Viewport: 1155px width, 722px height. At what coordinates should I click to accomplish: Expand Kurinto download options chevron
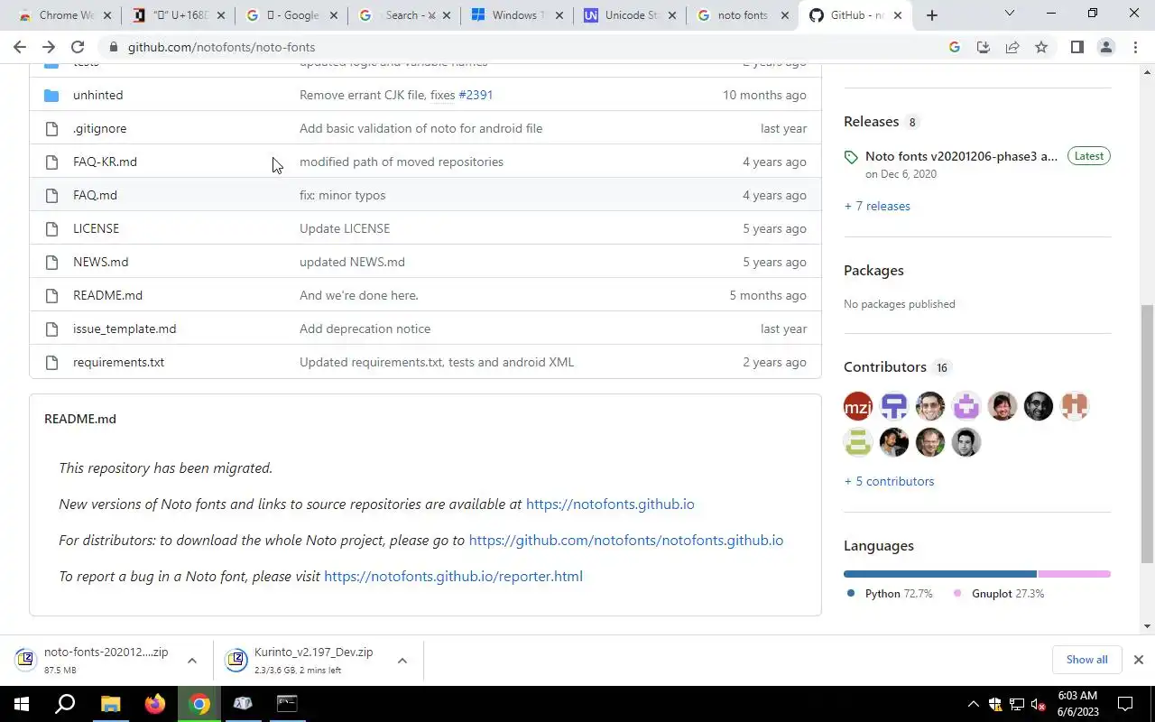402,661
